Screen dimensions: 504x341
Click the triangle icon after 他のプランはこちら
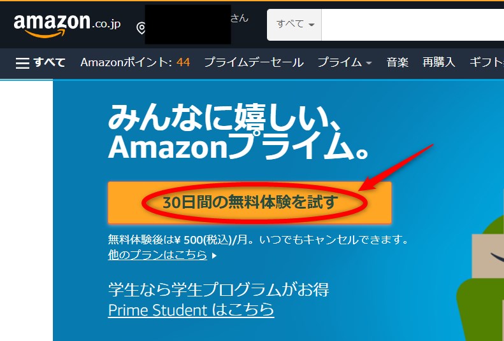click(x=214, y=256)
